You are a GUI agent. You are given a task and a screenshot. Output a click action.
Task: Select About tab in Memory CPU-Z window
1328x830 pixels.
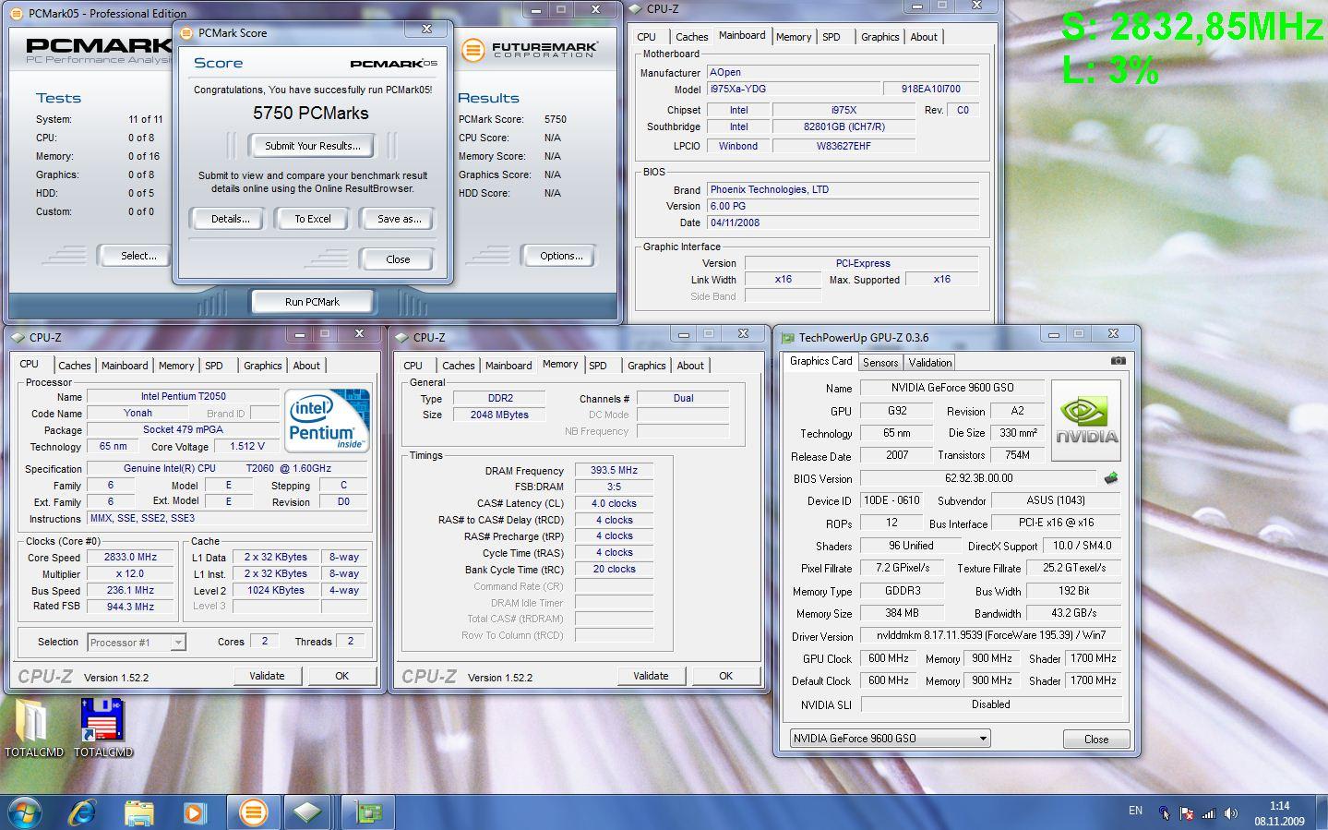[x=690, y=366]
